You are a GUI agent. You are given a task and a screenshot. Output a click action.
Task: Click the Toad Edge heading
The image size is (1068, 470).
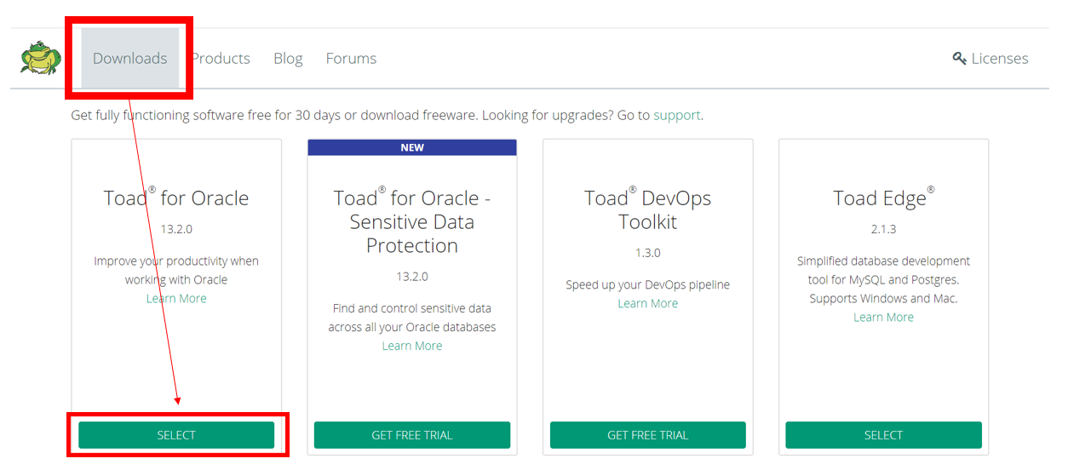(883, 198)
